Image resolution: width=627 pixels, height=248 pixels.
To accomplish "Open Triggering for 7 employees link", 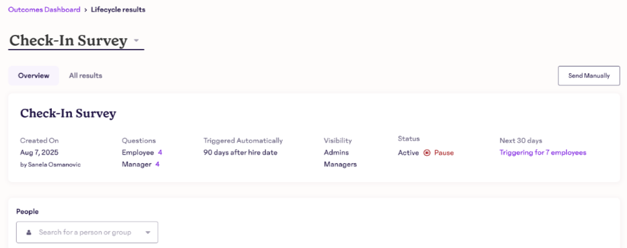I will pos(543,153).
